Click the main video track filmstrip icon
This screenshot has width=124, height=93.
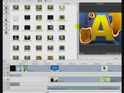[x=8, y=68]
